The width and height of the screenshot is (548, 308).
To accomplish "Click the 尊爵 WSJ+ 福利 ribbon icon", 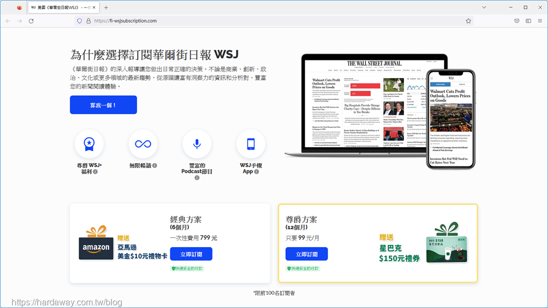I will pos(89,144).
